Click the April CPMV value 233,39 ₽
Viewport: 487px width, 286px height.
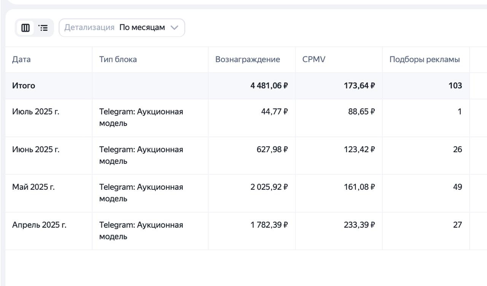pyautogui.click(x=360, y=225)
